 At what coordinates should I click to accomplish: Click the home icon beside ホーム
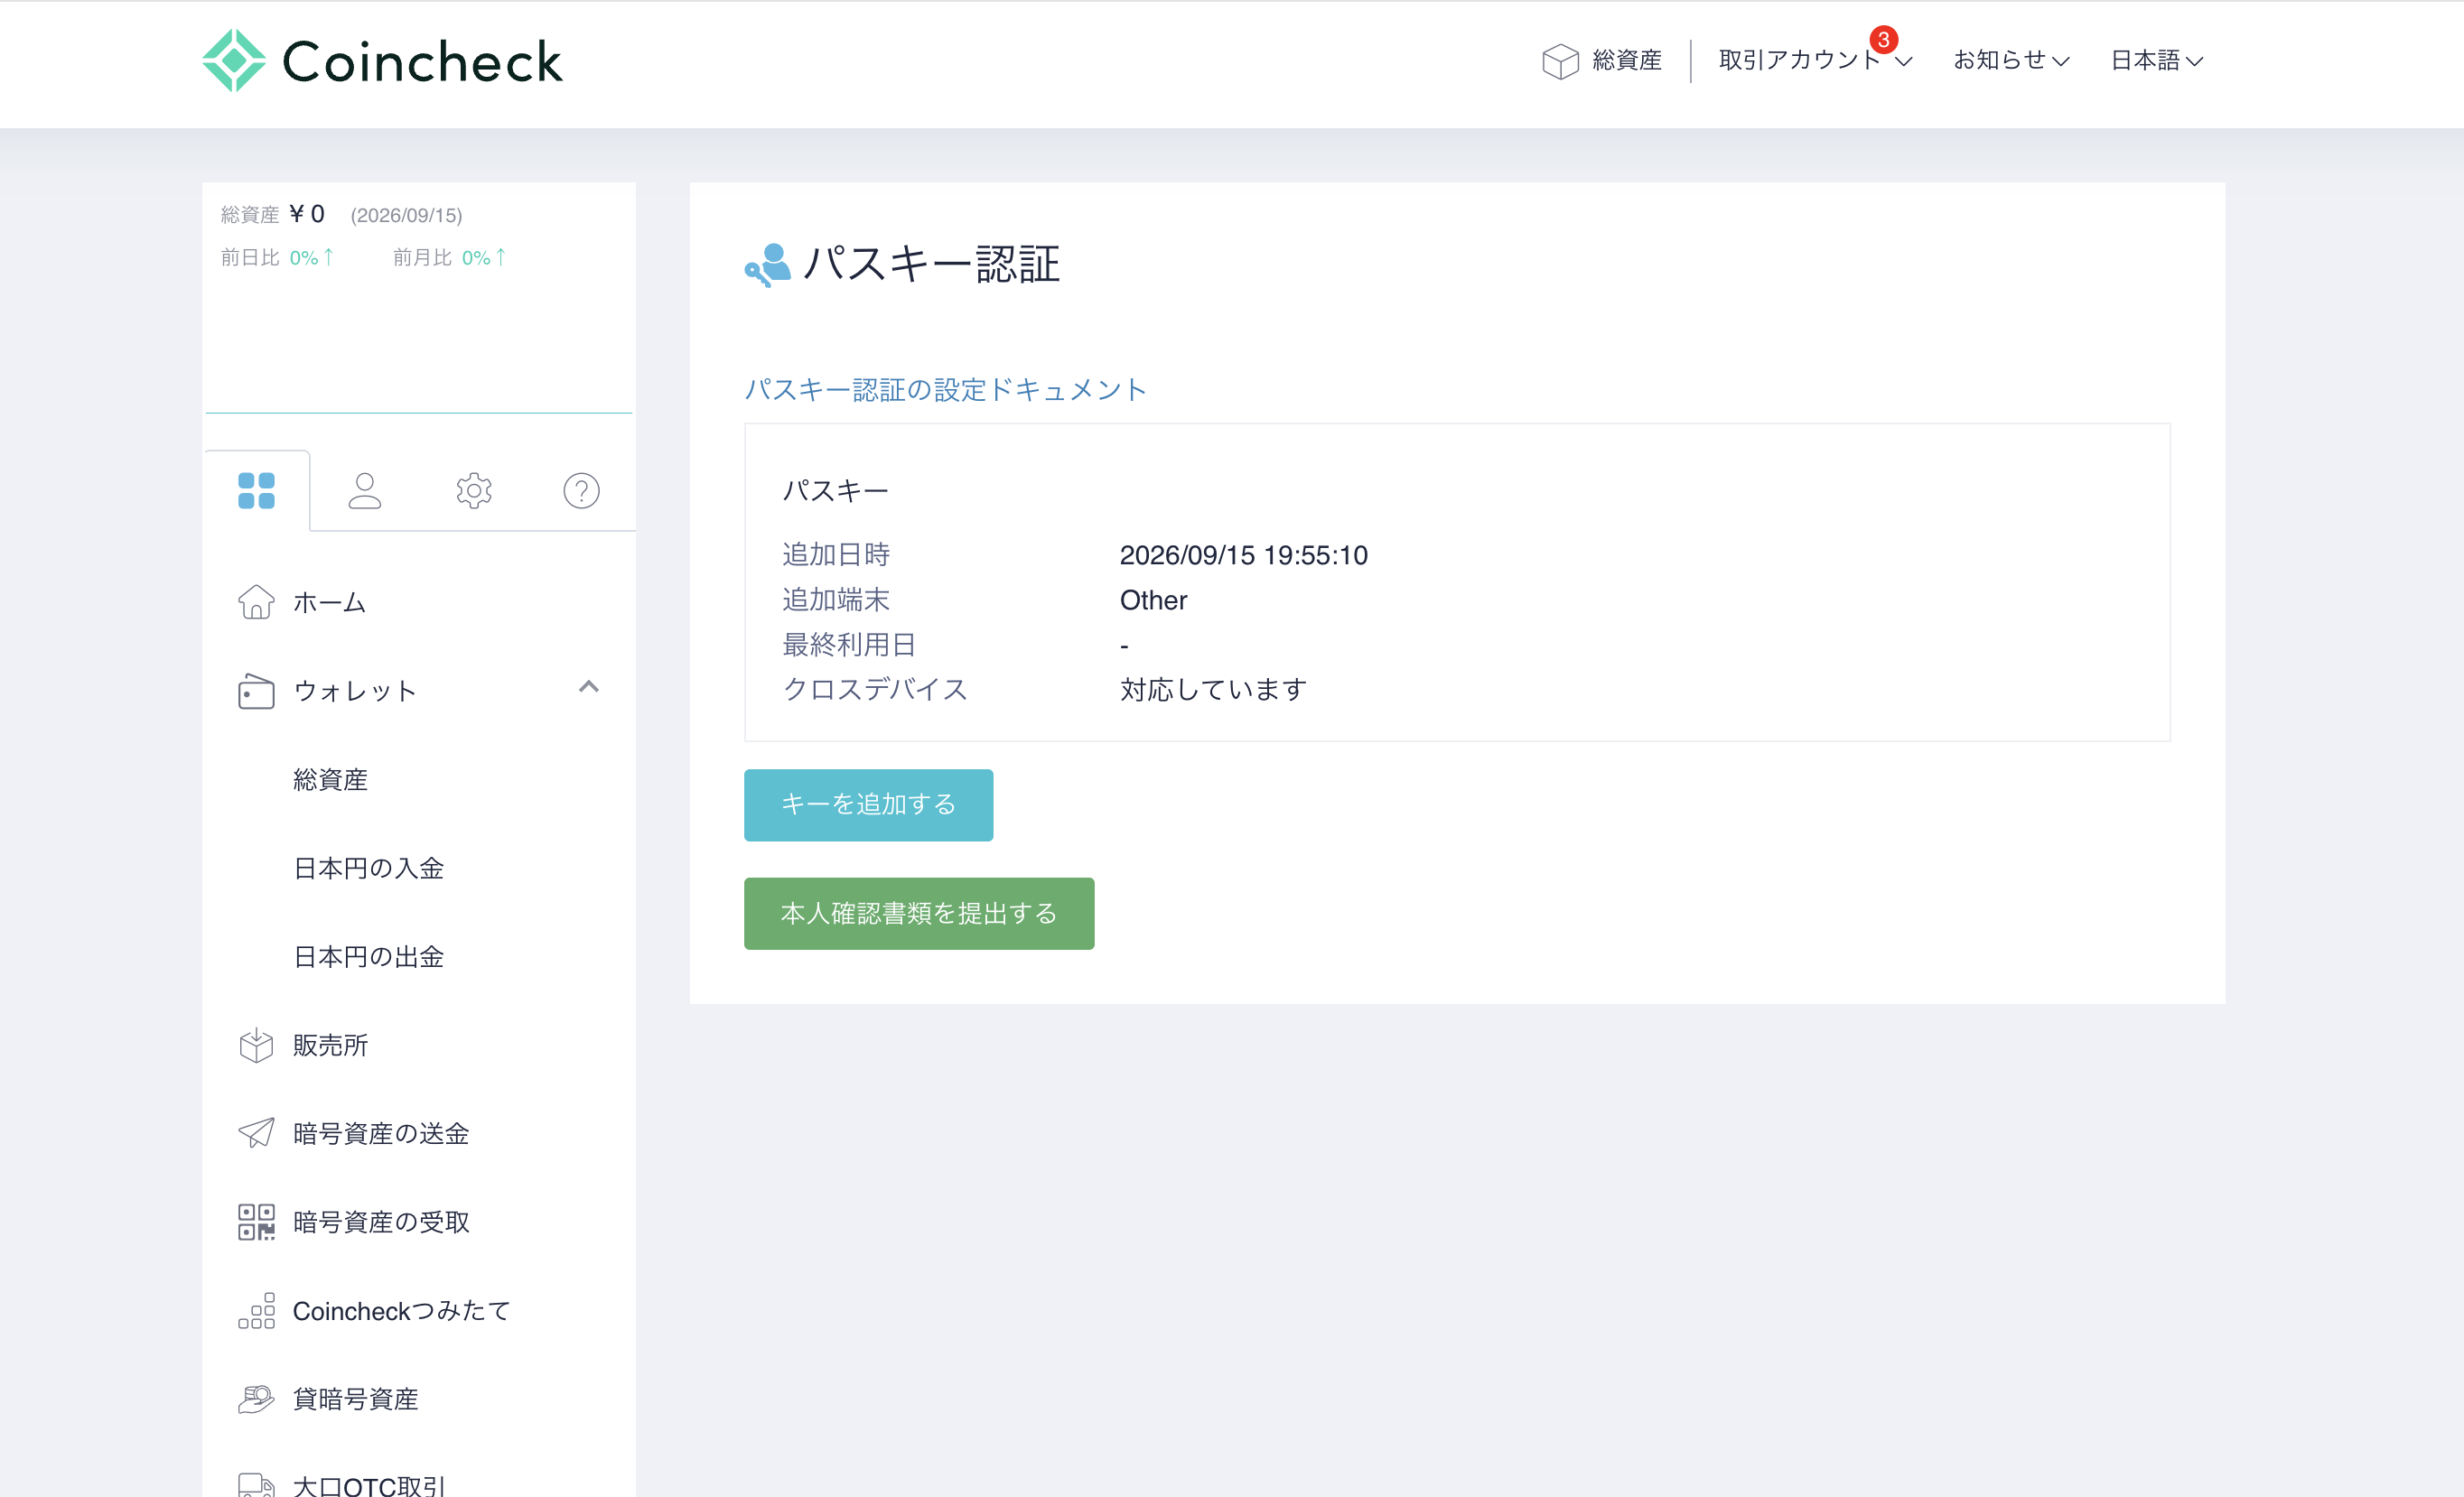click(256, 601)
